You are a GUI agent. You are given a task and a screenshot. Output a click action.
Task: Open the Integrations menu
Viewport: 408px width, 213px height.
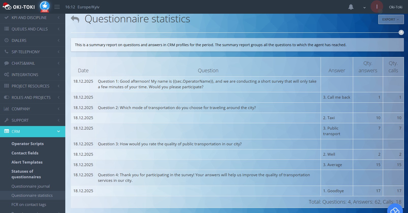[33, 75]
